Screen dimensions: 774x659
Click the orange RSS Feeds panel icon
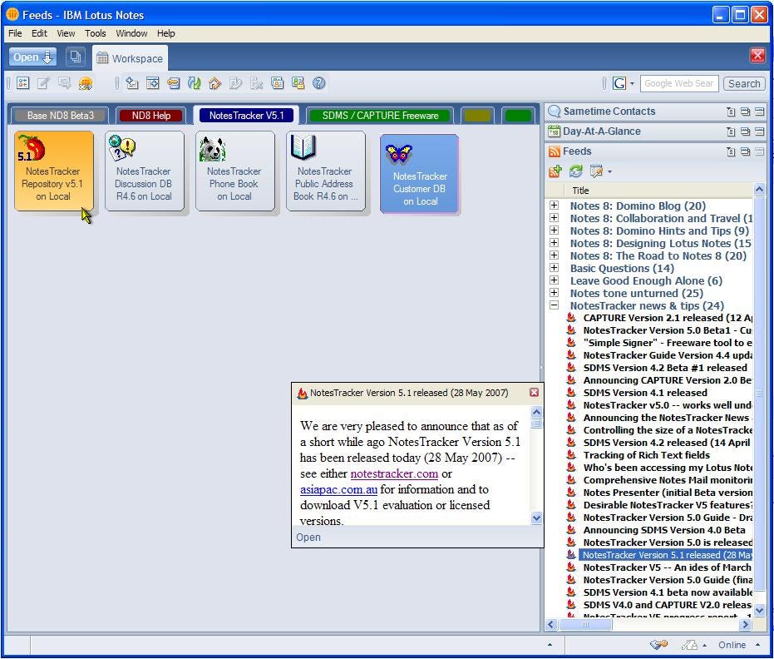tap(555, 151)
